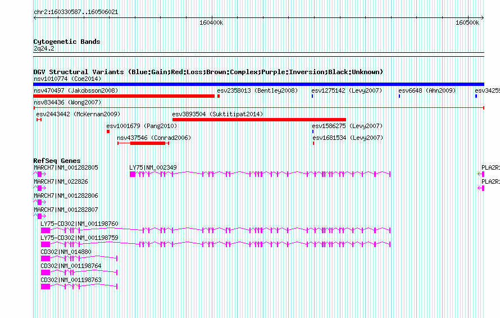Open the CD302|NM_001198764 transcript label
500x318 pixels.
click(x=71, y=266)
